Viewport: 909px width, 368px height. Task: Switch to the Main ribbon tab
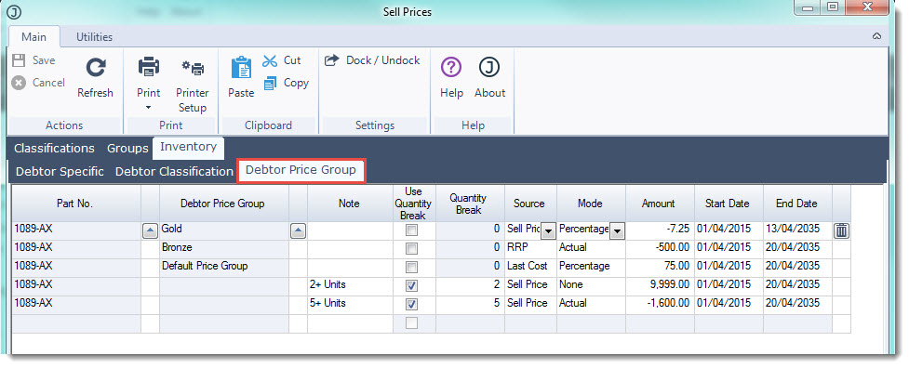tap(33, 36)
